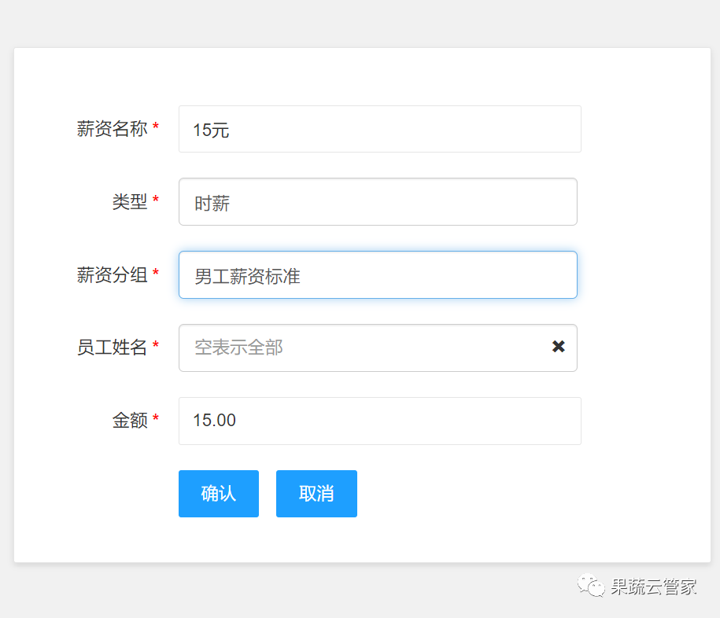Click the red asterisk beside 金额

tap(156, 419)
